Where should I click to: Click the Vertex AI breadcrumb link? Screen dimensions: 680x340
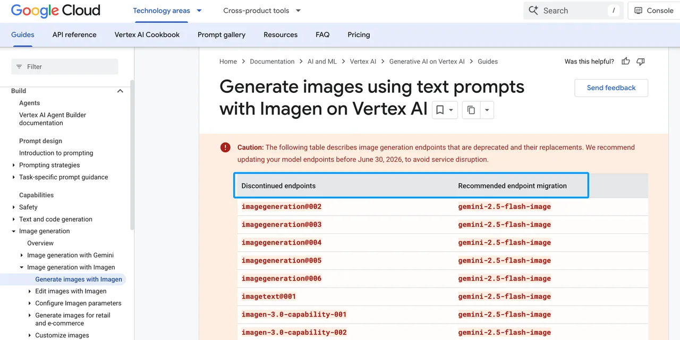(x=363, y=62)
